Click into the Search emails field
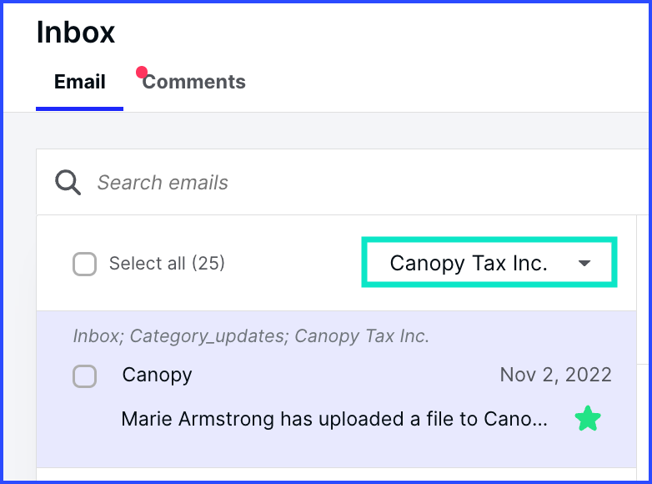Viewport: 652px width, 484px height. [334, 183]
